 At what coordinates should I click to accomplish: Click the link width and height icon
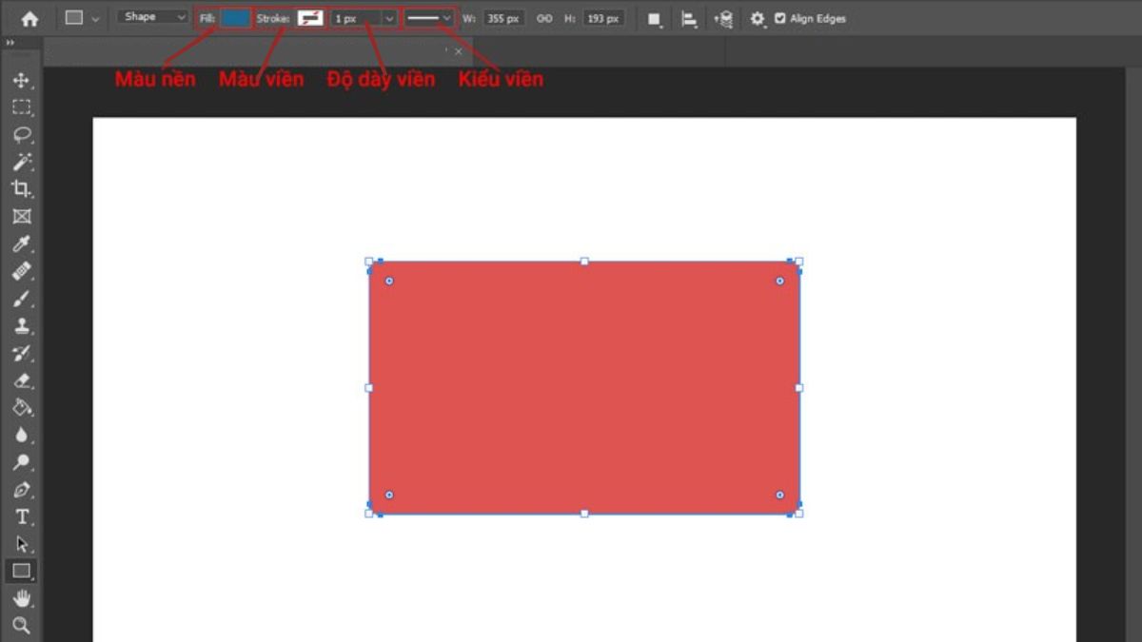[544, 18]
